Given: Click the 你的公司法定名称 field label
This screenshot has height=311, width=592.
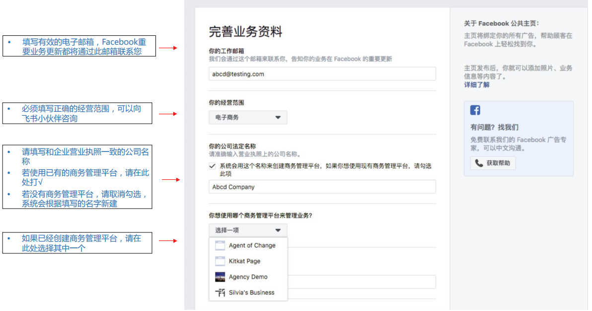Looking at the screenshot, I should click(232, 146).
